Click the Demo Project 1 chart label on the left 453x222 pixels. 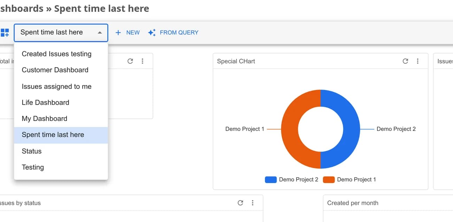[x=245, y=129]
